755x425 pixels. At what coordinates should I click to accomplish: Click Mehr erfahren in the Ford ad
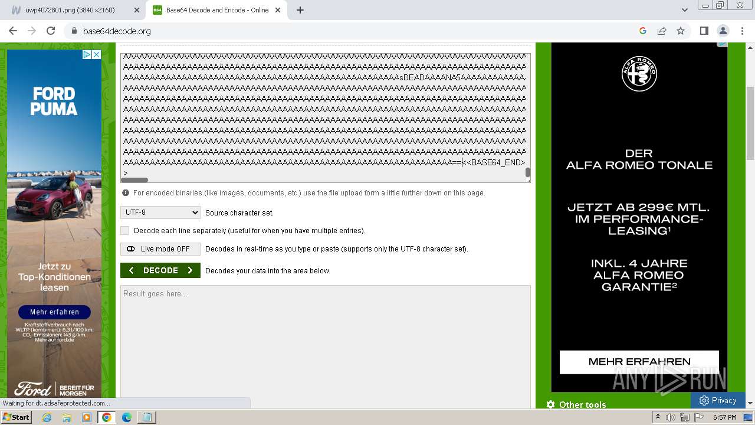(x=54, y=312)
